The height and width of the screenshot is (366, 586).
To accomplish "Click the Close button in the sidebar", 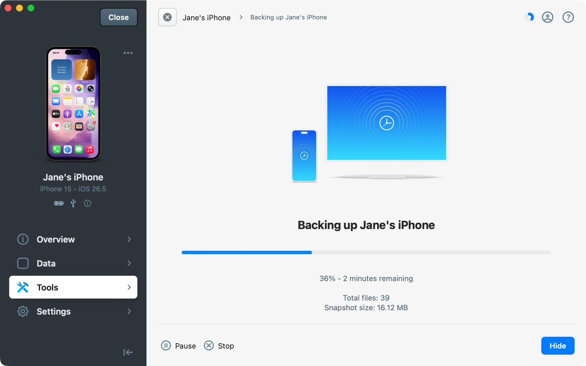I will point(119,17).
